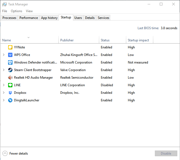The height and width of the screenshot is (160, 180).
Task: Click High impact in DingtalkLauncher row
Action: point(131,100)
